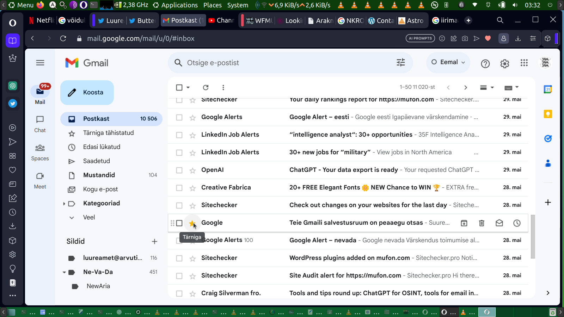Check the Creative Fabrica email box
Screen dimensions: 564x317
179,188
